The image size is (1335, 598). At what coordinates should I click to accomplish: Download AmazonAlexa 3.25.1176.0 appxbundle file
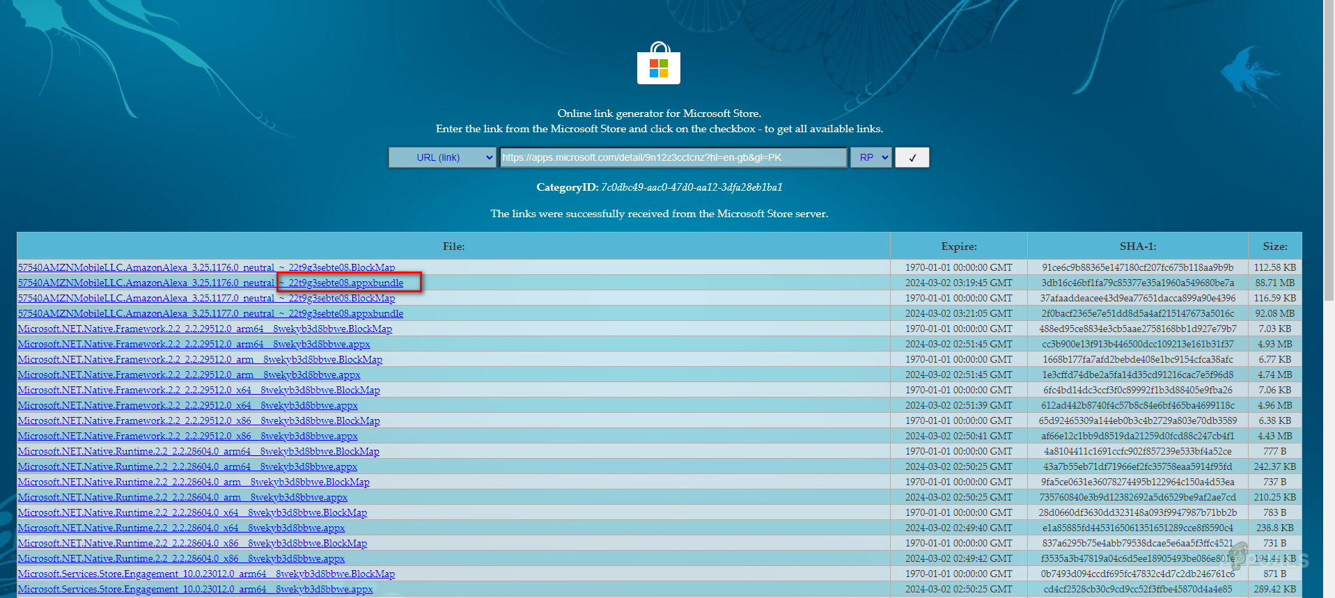point(210,283)
